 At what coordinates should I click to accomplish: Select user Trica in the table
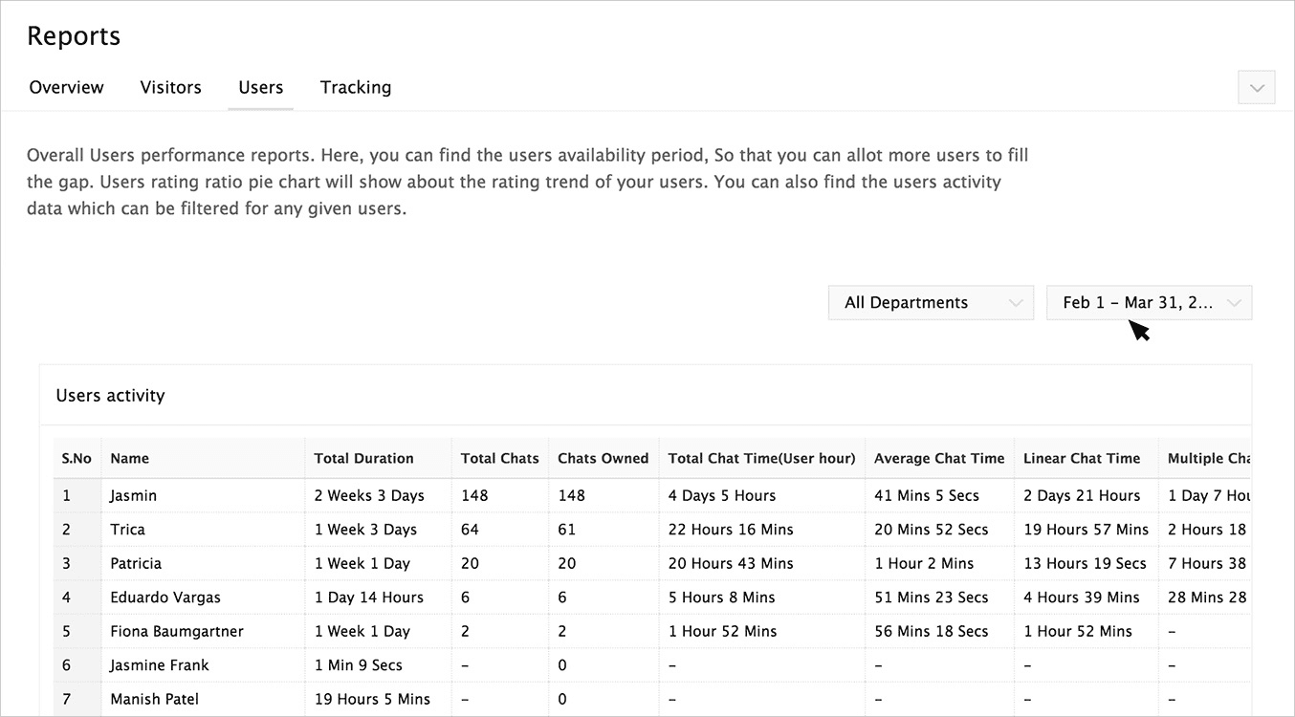pyautogui.click(x=127, y=530)
